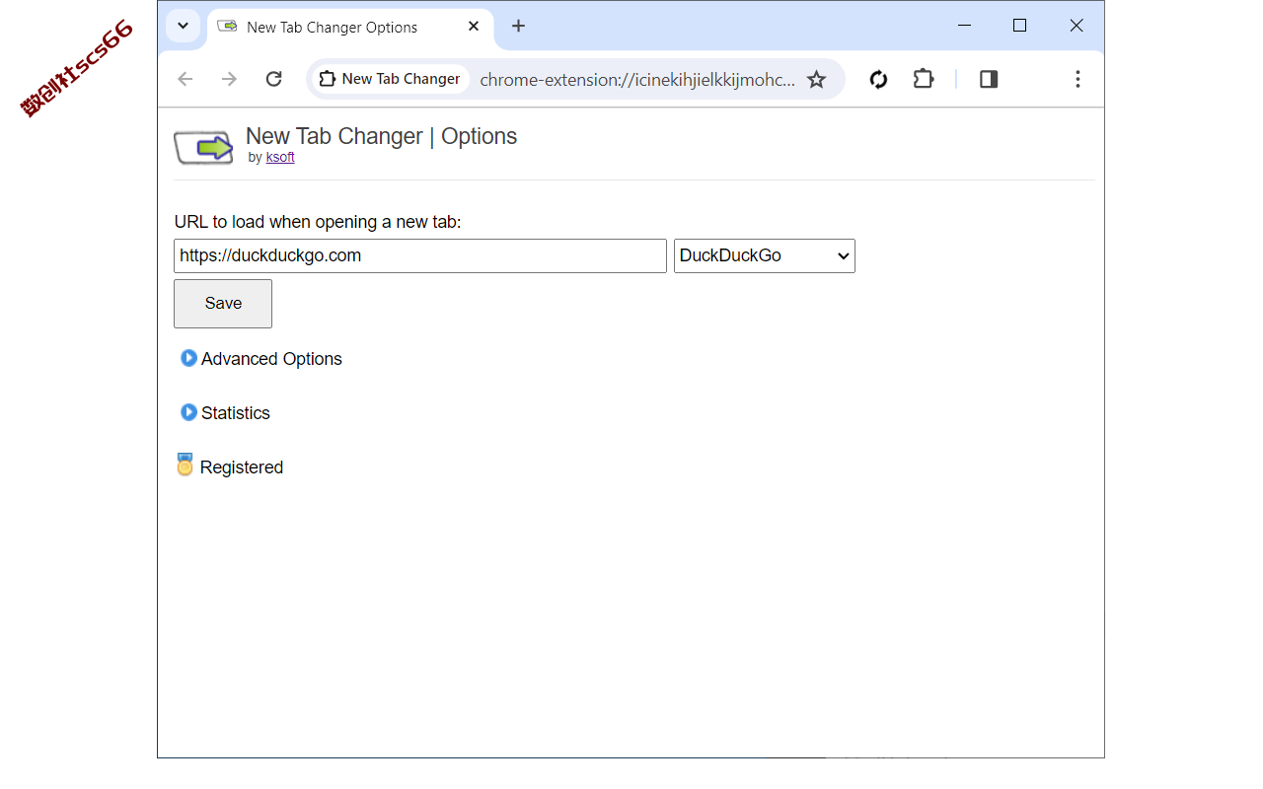Open the DuckDuckGo preset dropdown
1263x789 pixels.
(x=765, y=255)
